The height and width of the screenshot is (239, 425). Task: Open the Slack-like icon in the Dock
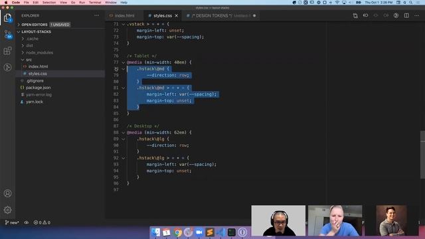point(188,232)
